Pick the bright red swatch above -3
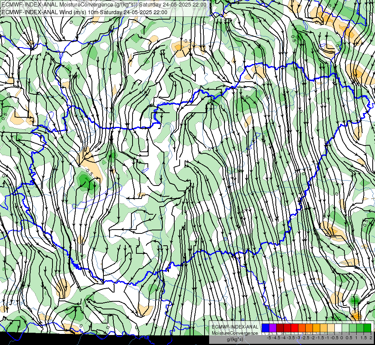375x345 pixels. pos(295,328)
